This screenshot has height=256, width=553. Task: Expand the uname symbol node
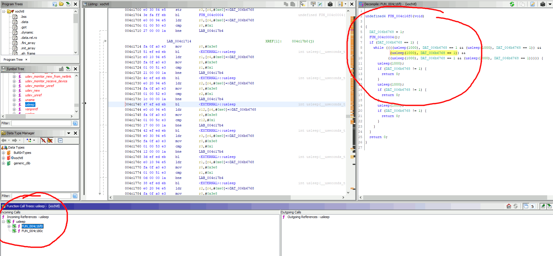(14, 100)
